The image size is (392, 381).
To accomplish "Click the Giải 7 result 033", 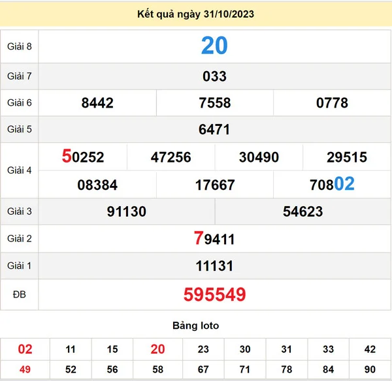I will click(214, 76).
